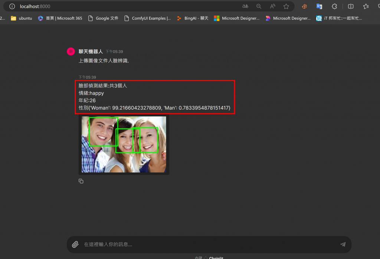
Task: Add page to favorites star icon
Action: [x=286, y=6]
